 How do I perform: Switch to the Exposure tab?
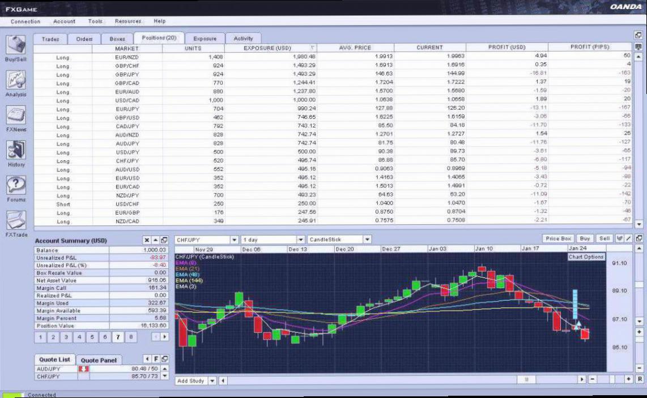(x=205, y=38)
